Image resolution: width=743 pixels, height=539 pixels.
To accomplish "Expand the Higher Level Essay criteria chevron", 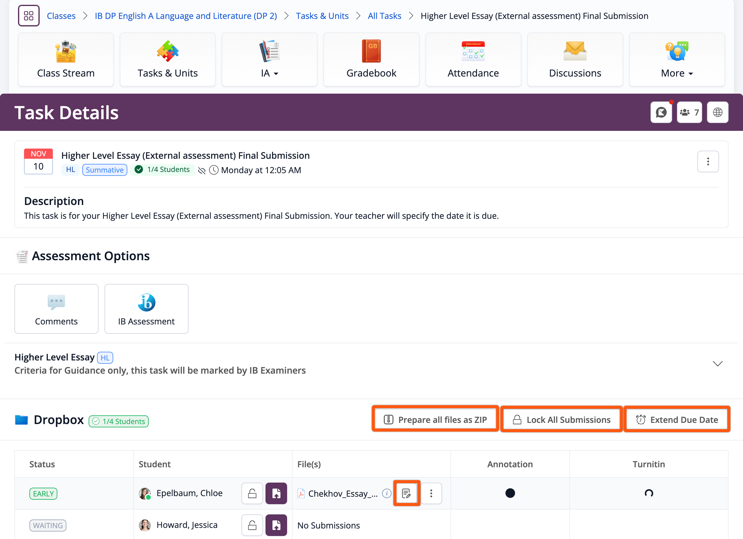I will coord(717,364).
